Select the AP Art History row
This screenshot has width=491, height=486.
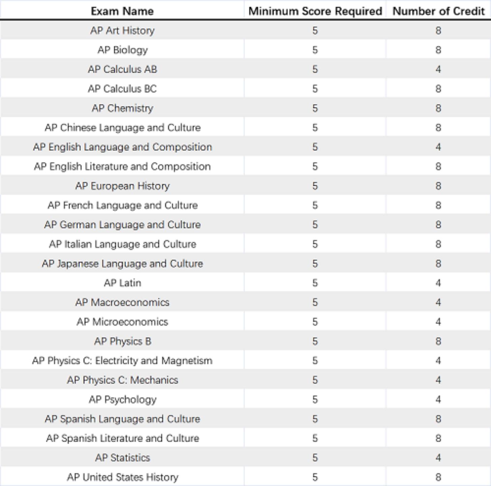coord(122,30)
